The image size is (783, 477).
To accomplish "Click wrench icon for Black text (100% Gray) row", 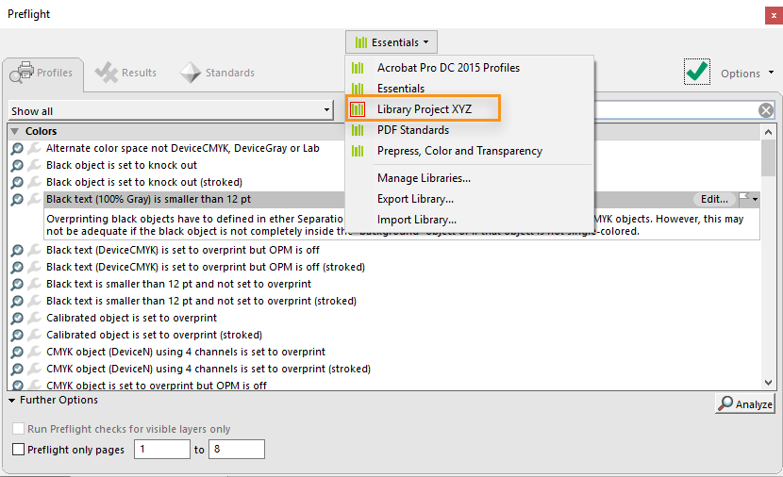I will coord(34,199).
